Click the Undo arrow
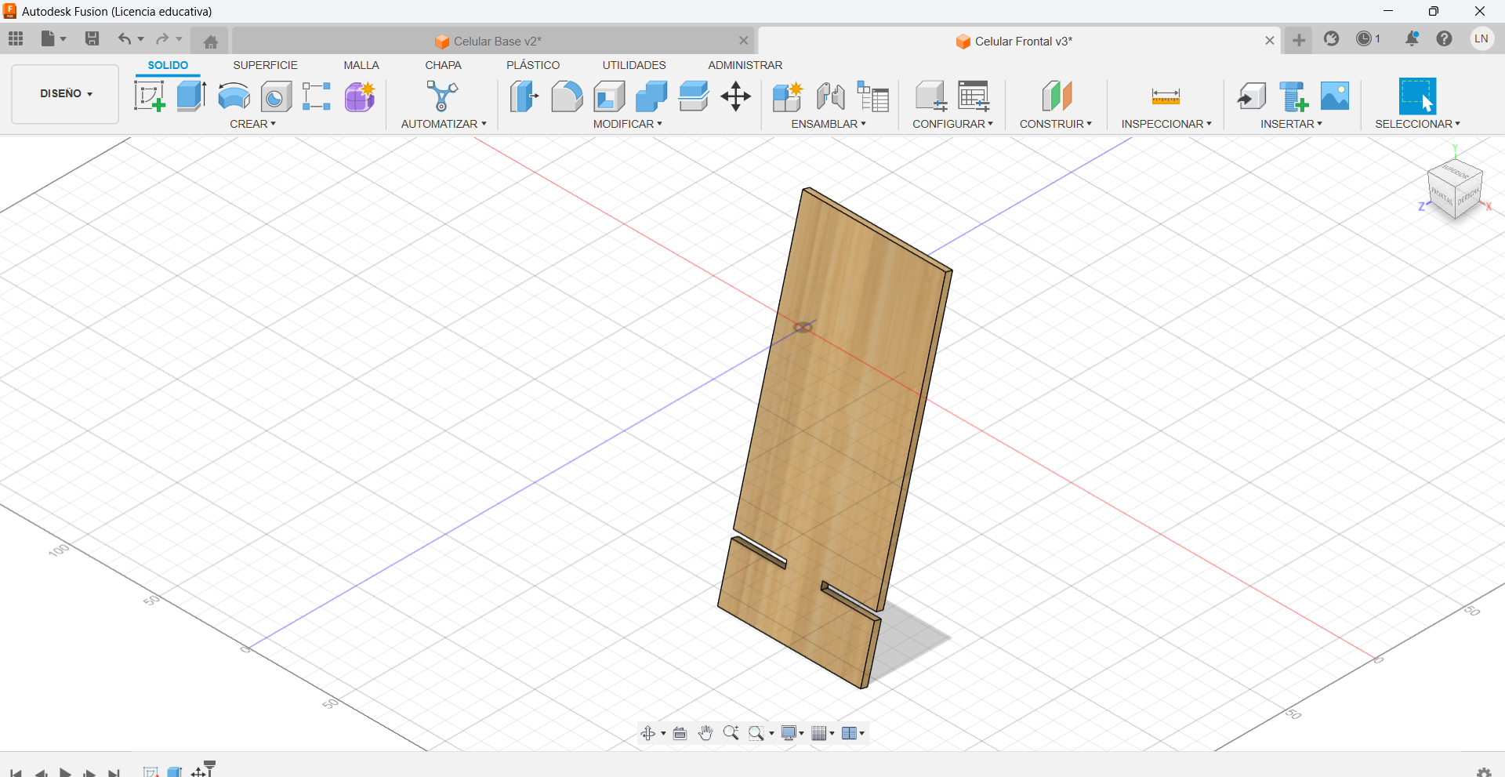 [x=125, y=38]
